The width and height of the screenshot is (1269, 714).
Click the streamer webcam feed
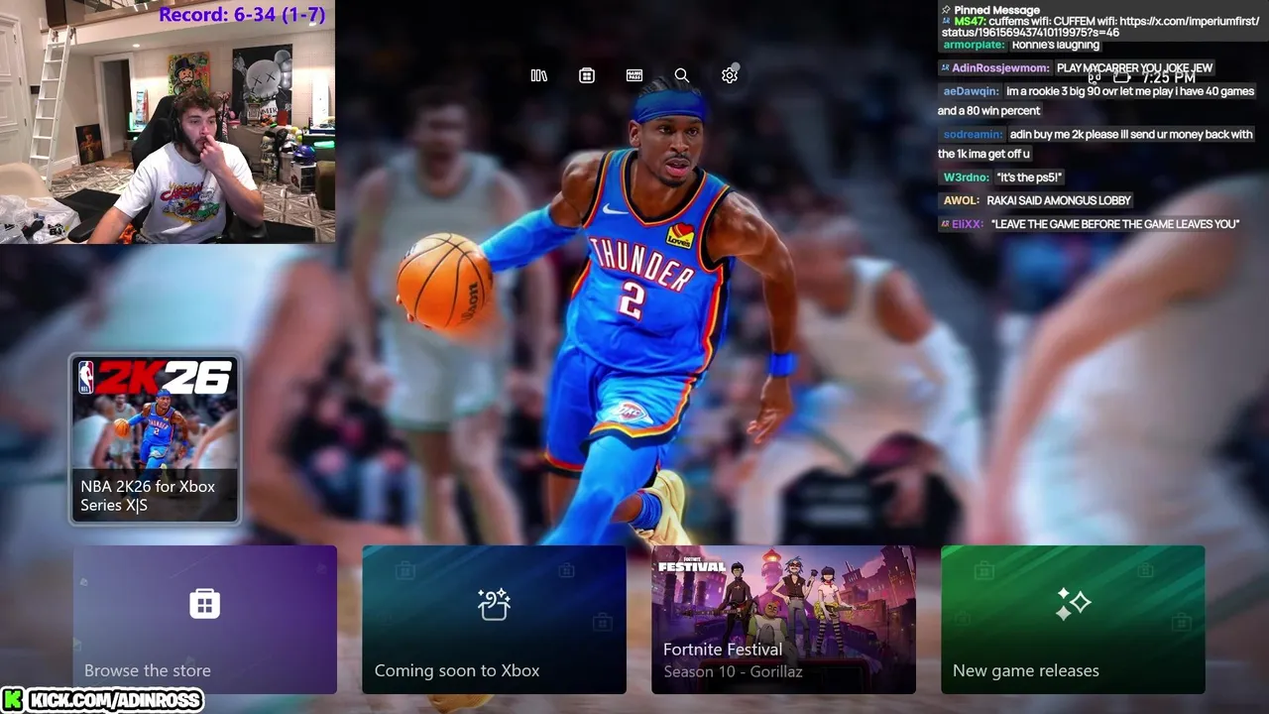click(x=168, y=122)
